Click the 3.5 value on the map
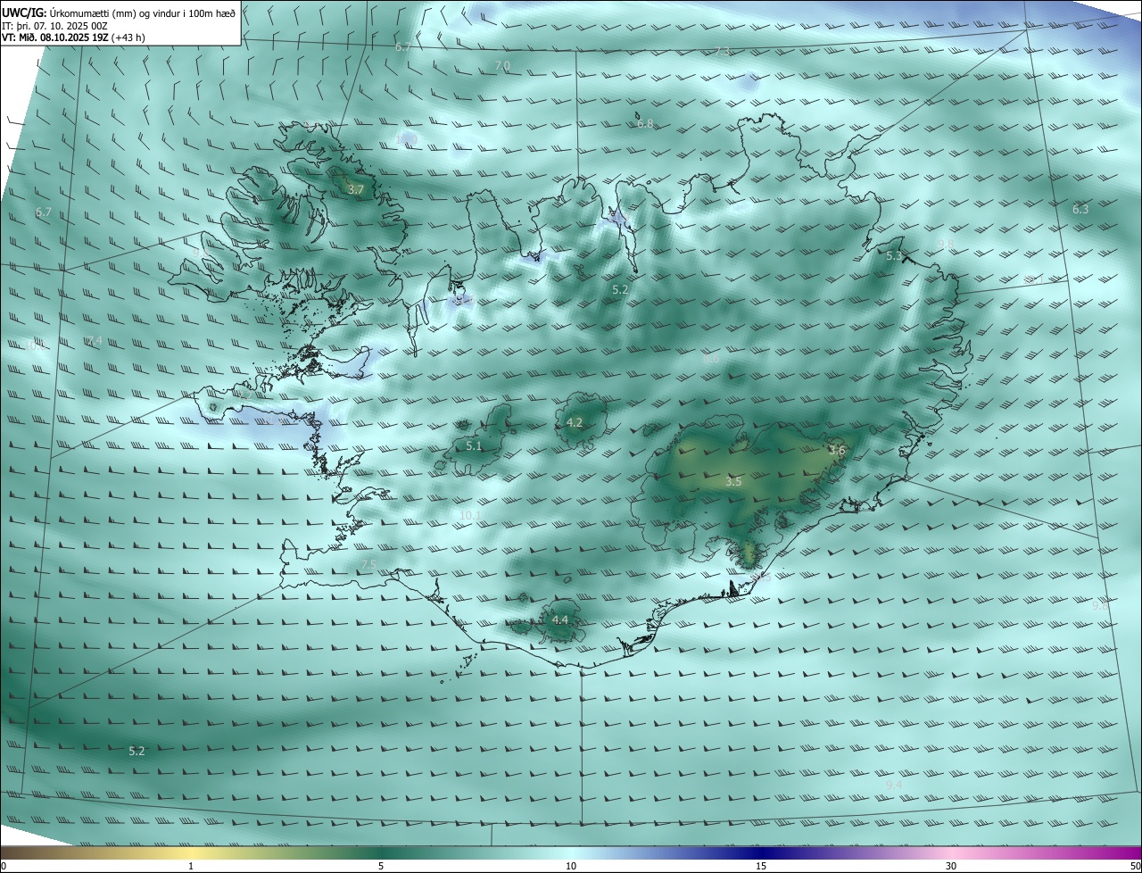Image resolution: width=1142 pixels, height=873 pixels. (733, 481)
